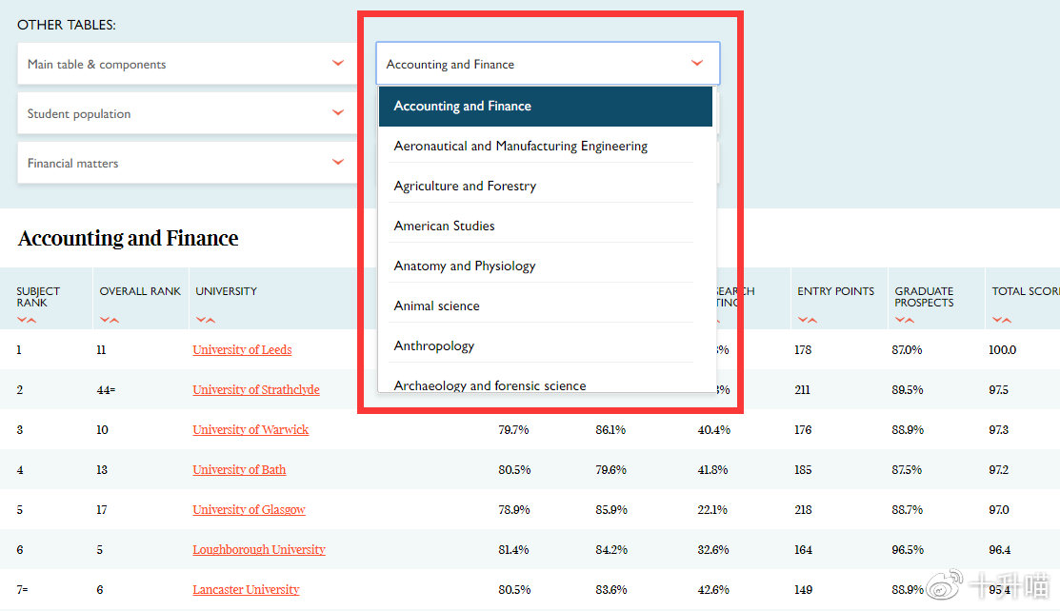Sort by Graduate Prospects arrows
The height and width of the screenshot is (611, 1060).
coord(905,320)
